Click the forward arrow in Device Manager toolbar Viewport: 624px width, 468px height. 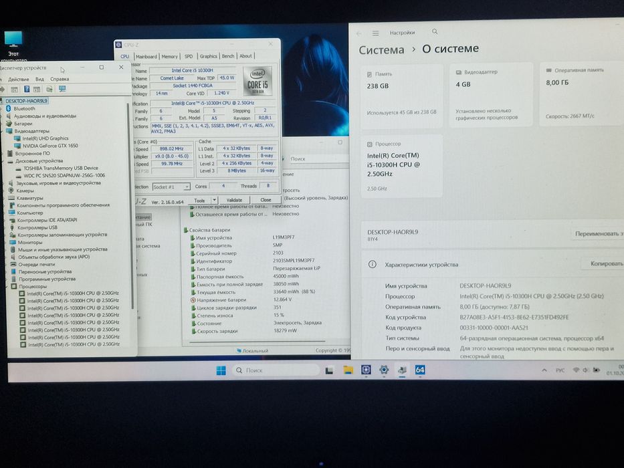click(x=3, y=89)
